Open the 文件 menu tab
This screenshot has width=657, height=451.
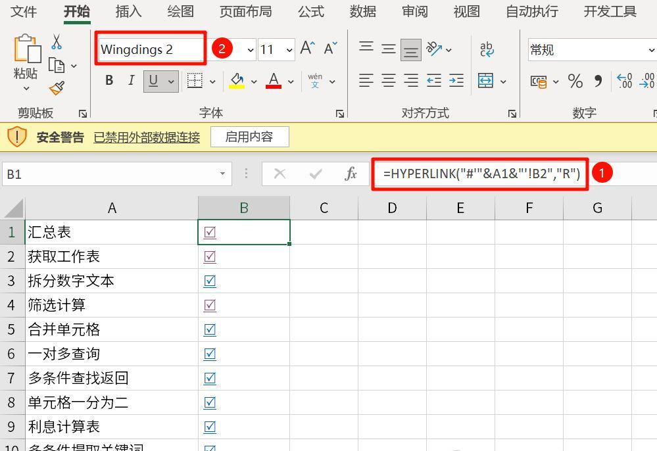point(24,12)
